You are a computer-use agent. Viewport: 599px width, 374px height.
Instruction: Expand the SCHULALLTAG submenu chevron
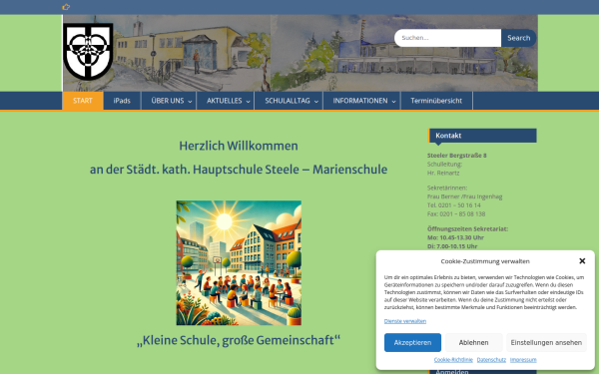pyautogui.click(x=316, y=102)
